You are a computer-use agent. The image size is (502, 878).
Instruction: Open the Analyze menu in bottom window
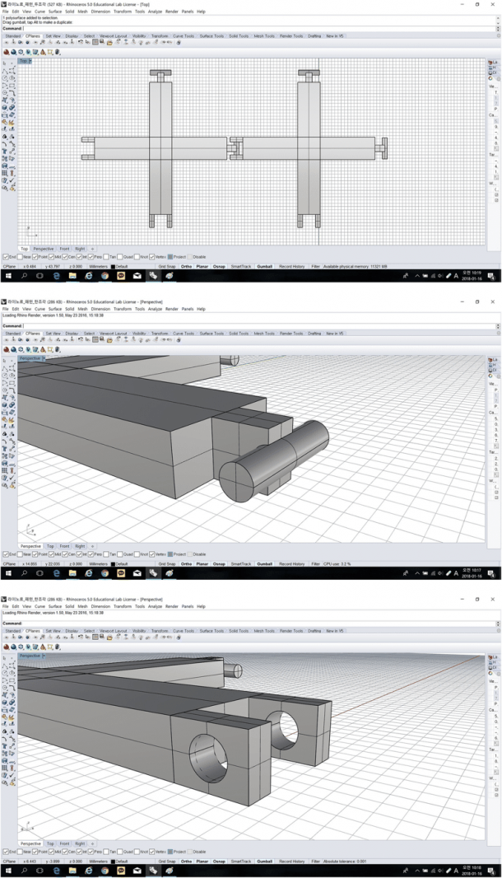(x=155, y=606)
